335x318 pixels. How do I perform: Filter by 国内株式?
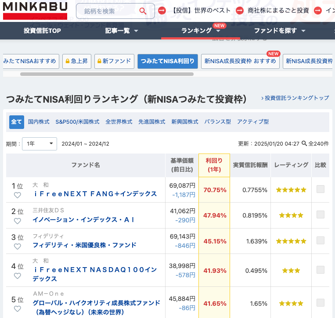click(39, 122)
